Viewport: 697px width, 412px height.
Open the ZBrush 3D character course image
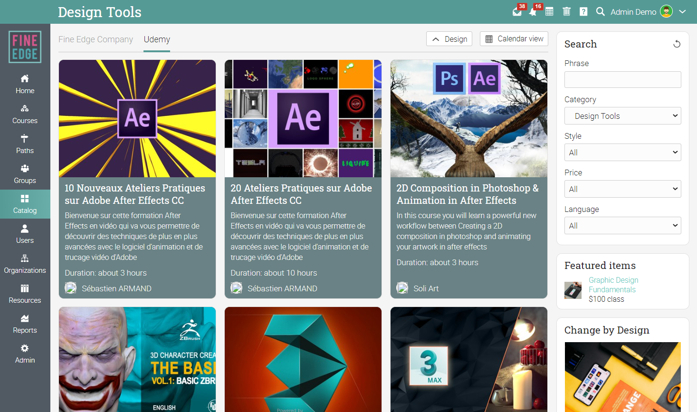pyautogui.click(x=137, y=359)
